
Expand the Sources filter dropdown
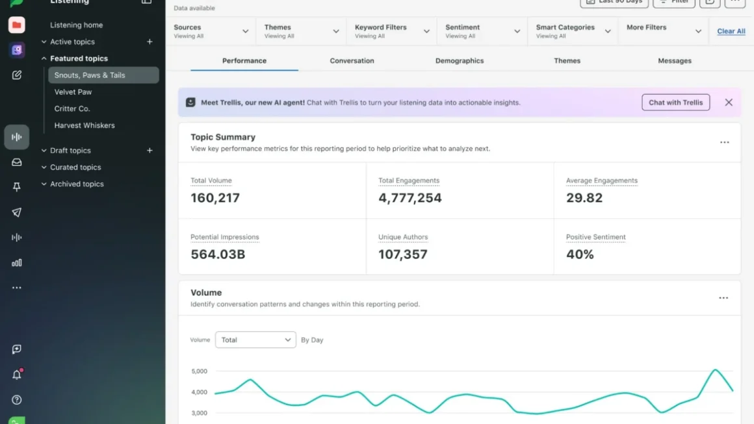pos(211,31)
